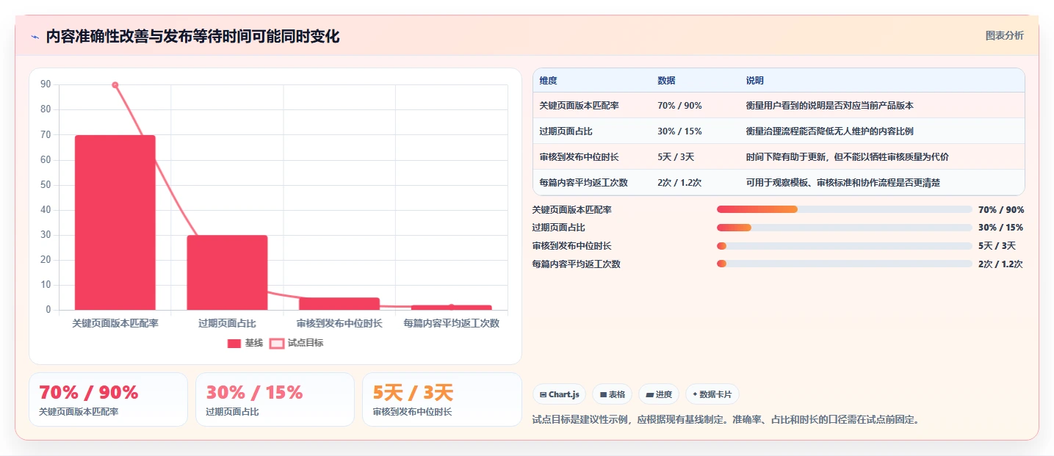1054x456 pixels.
Task: Click the 进度 tag icon
Action: click(649, 395)
